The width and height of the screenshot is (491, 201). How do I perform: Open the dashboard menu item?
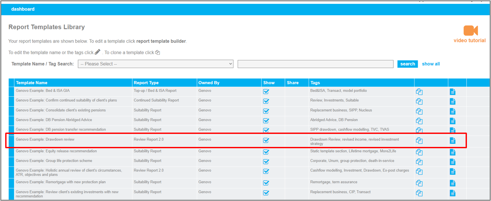pos(23,9)
